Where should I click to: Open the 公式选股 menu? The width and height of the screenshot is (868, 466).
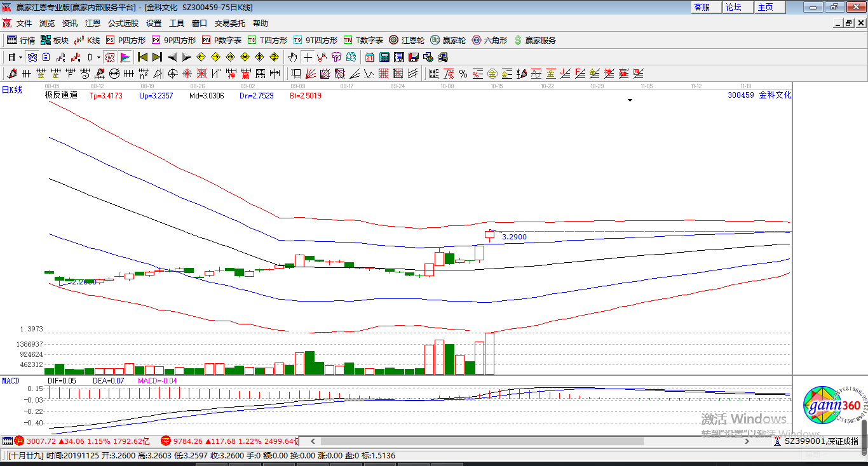[123, 23]
